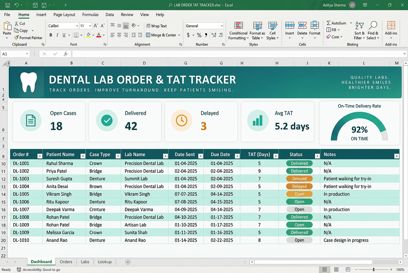The height and width of the screenshot is (273, 408).
Task: Switch to Normal view in status bar
Action: 325,270
